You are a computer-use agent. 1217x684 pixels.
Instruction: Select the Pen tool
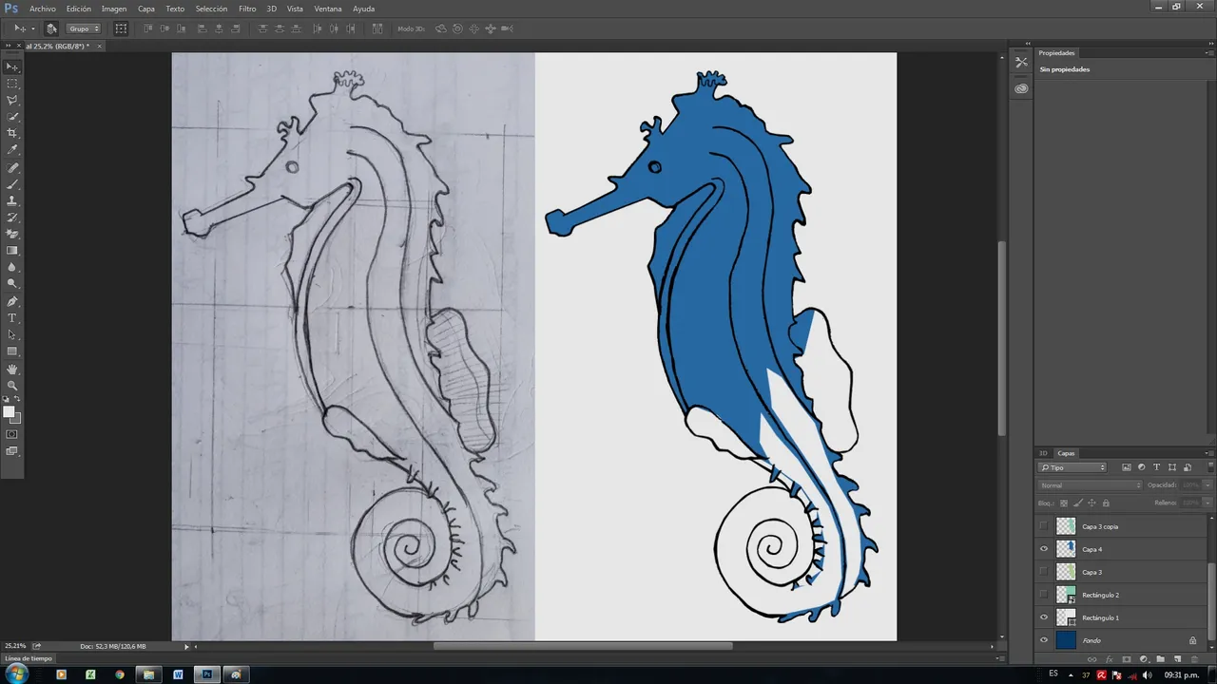pyautogui.click(x=12, y=301)
